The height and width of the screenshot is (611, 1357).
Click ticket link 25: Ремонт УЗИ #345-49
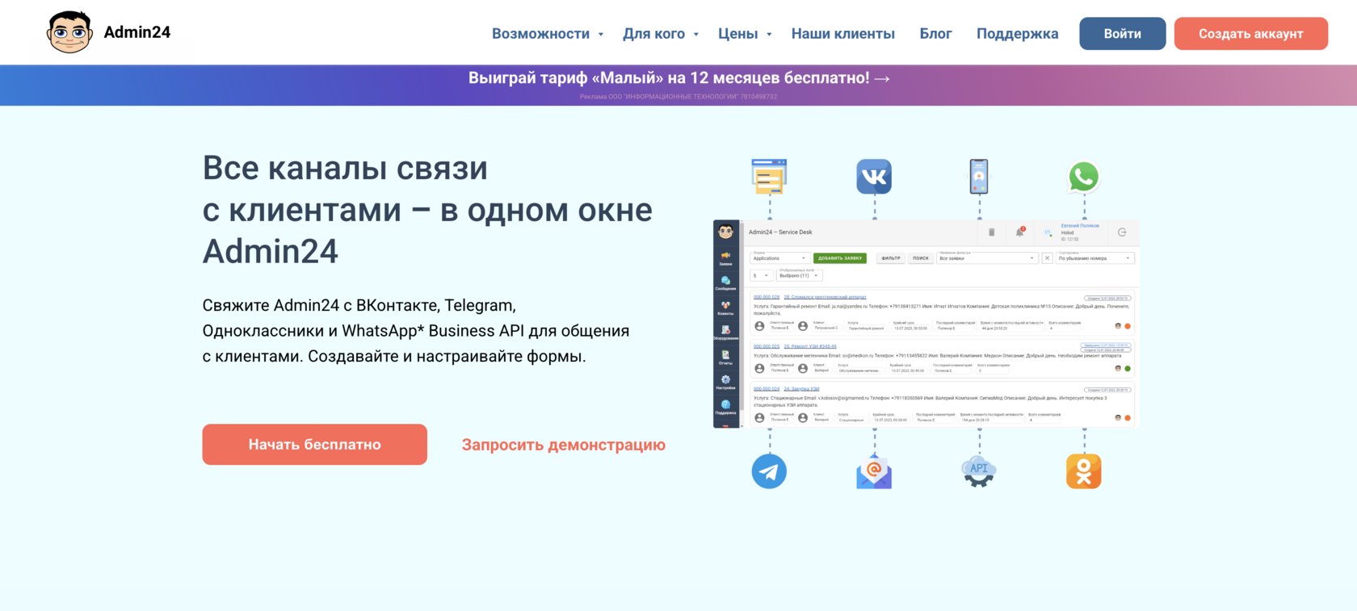point(810,346)
